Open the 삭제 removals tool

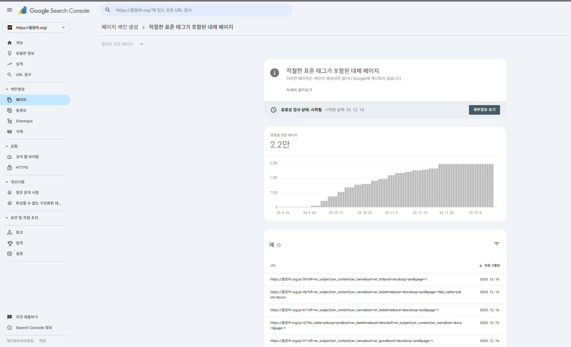tap(19, 132)
